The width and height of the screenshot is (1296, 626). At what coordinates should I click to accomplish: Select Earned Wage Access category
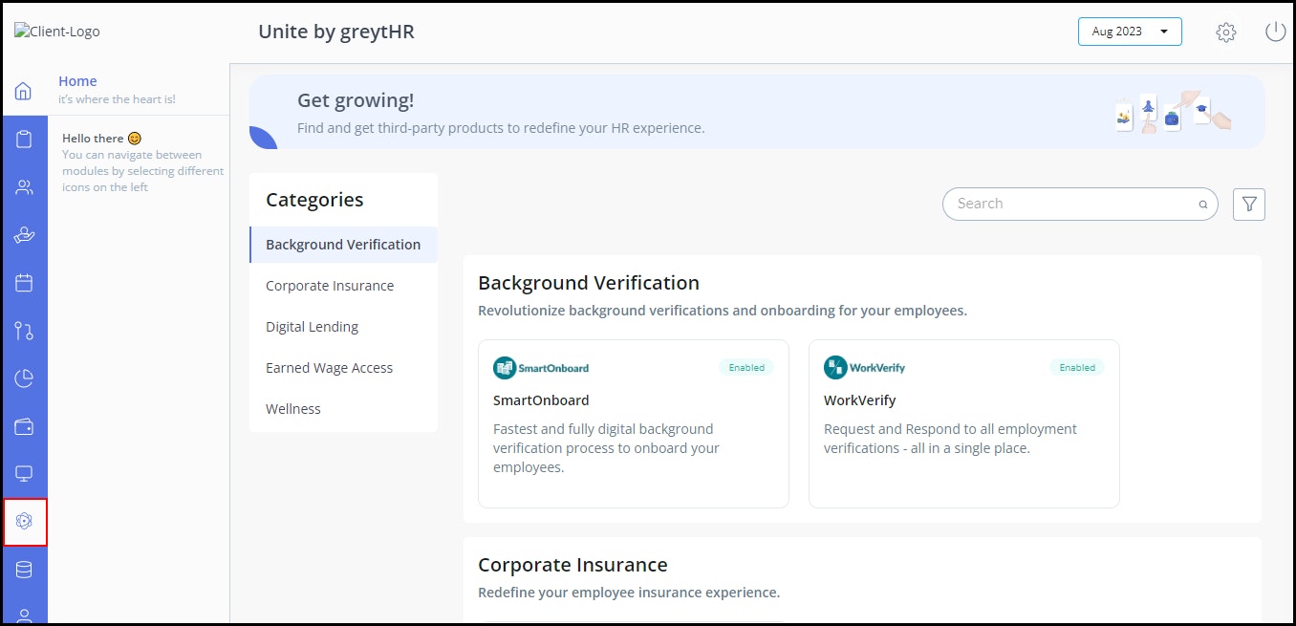point(329,368)
